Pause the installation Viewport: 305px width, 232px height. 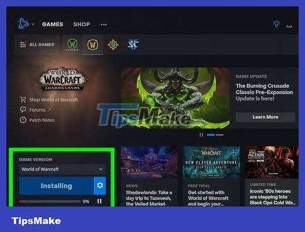pos(99,201)
